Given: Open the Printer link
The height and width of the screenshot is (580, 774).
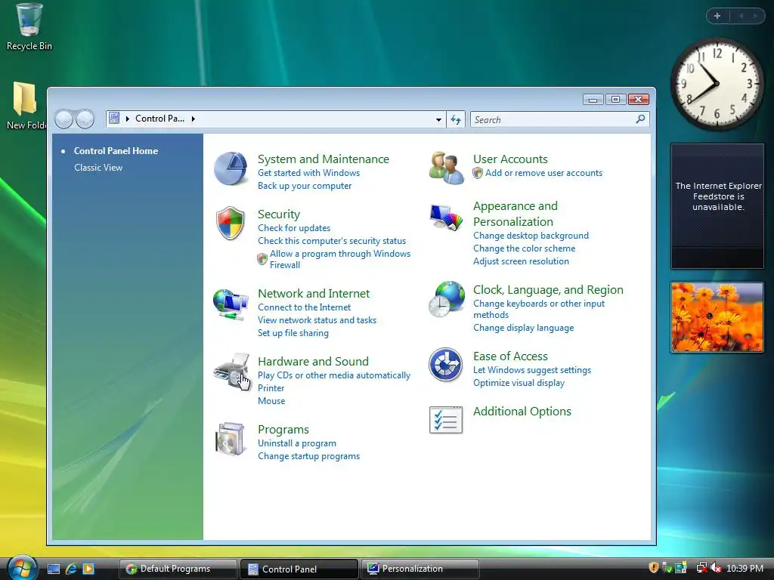Looking at the screenshot, I should pos(271,388).
